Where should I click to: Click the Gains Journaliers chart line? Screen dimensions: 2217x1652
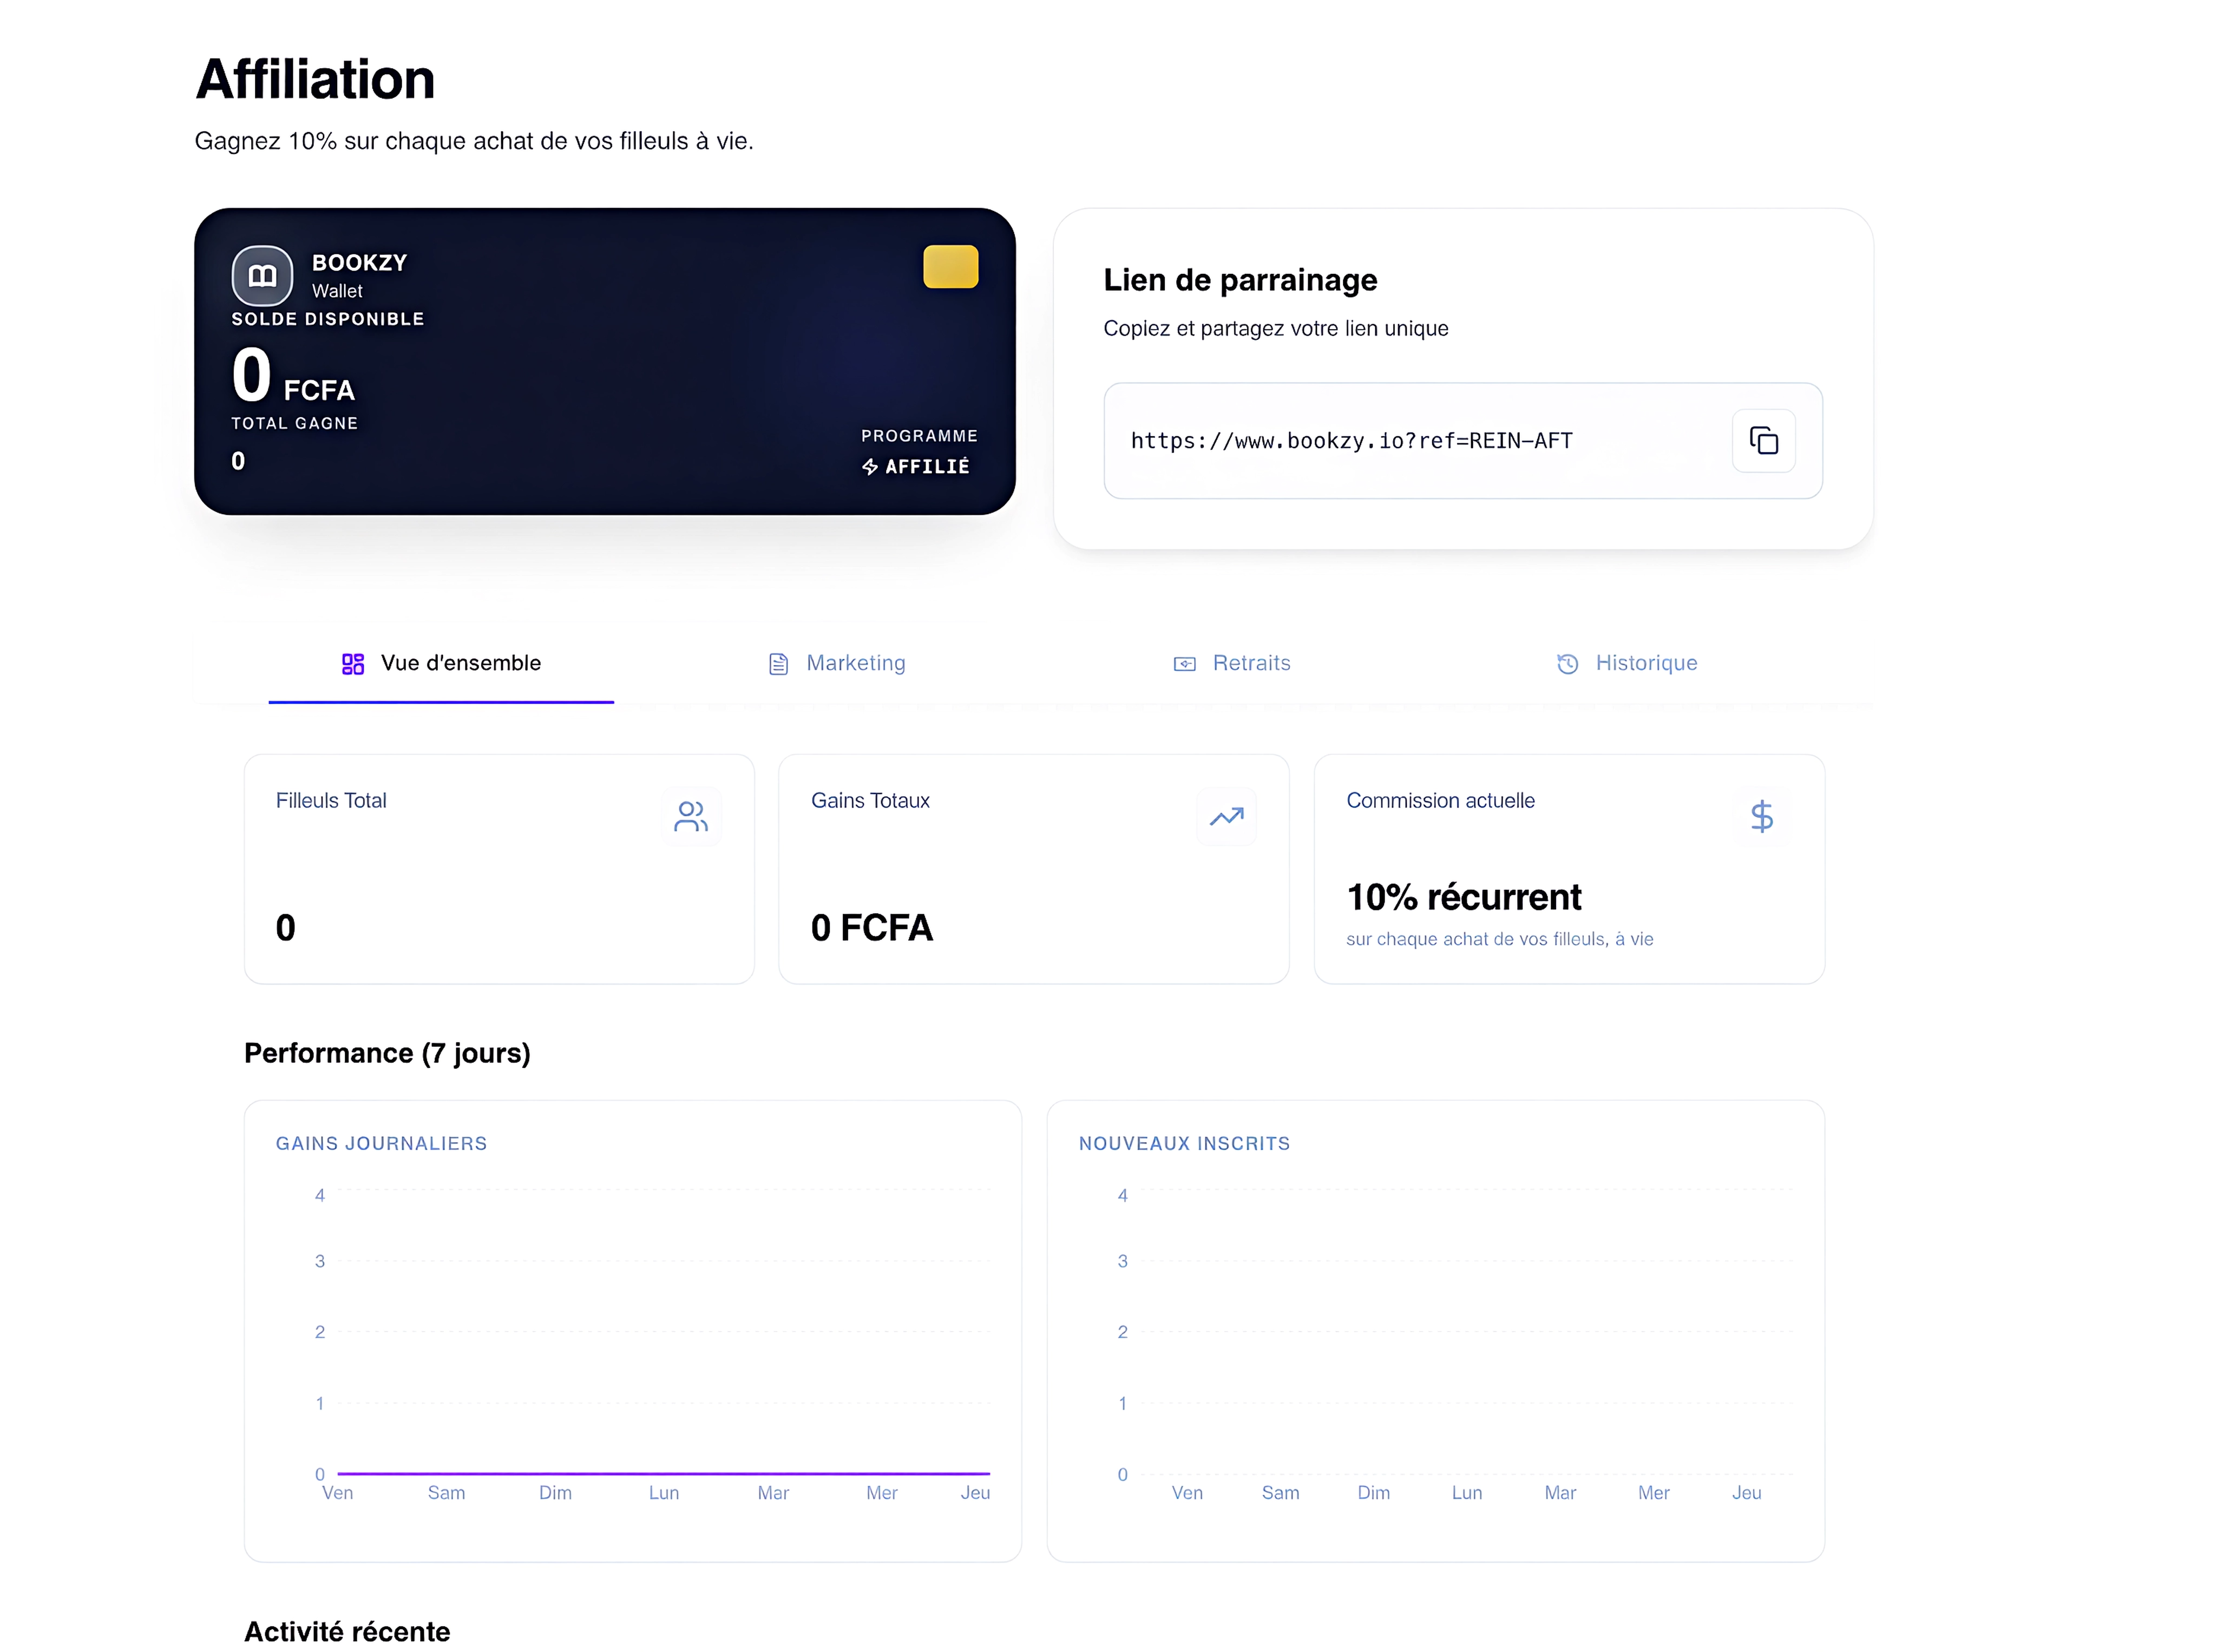663,1473
